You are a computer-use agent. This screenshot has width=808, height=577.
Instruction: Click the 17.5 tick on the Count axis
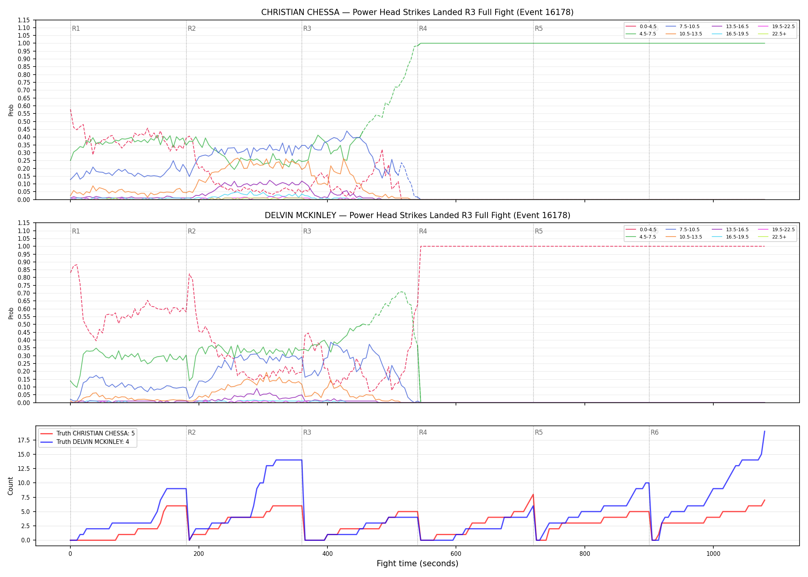(24, 440)
